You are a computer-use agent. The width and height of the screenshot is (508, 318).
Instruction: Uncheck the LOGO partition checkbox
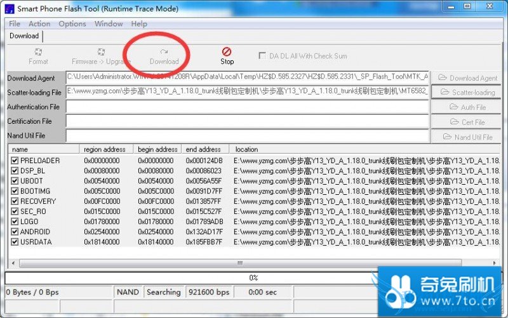[x=15, y=222]
